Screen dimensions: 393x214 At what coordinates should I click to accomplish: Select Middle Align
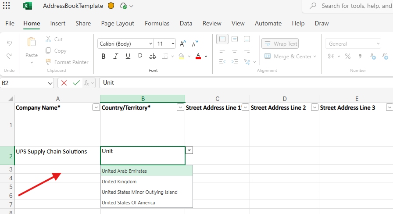(235, 39)
